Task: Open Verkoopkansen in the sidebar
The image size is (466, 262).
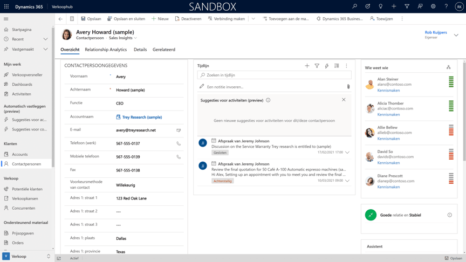Action: (x=25, y=198)
